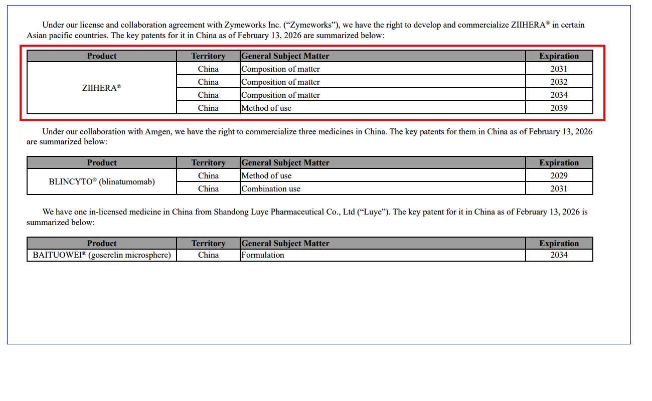Select the "Combination use" cell
Viewport: 652px width, 401px height.
pos(271,188)
